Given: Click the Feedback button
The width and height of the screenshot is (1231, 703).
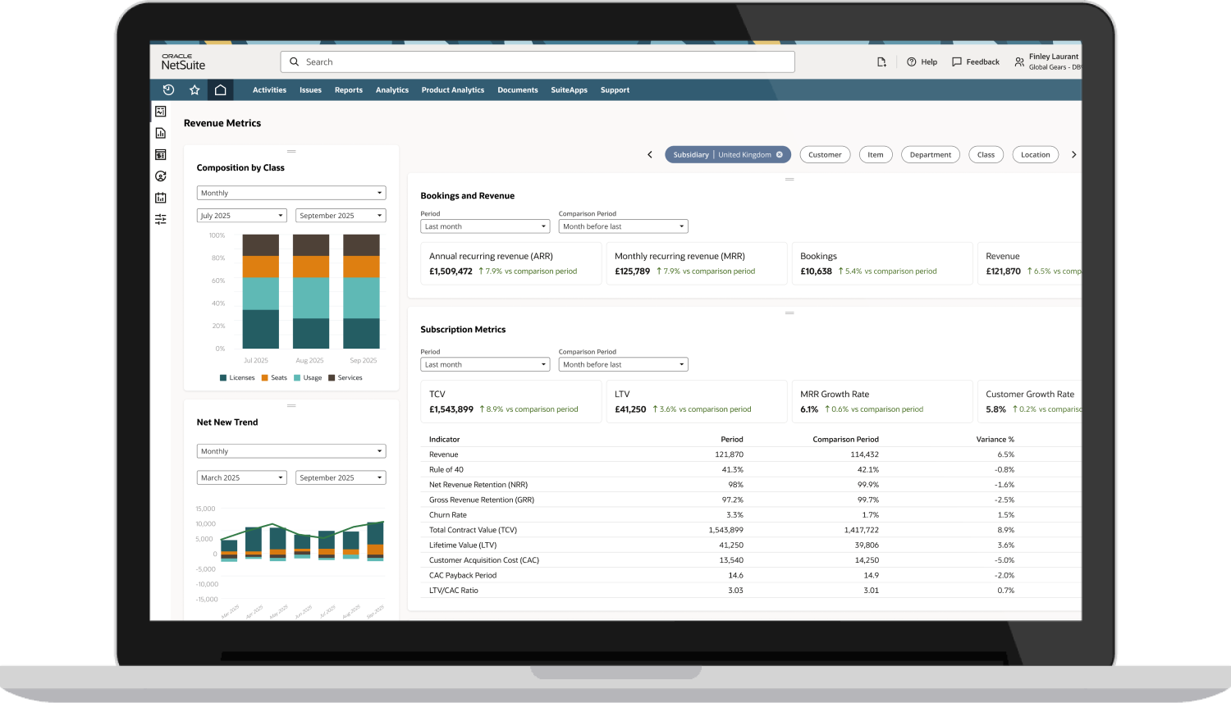Looking at the screenshot, I should 975,62.
